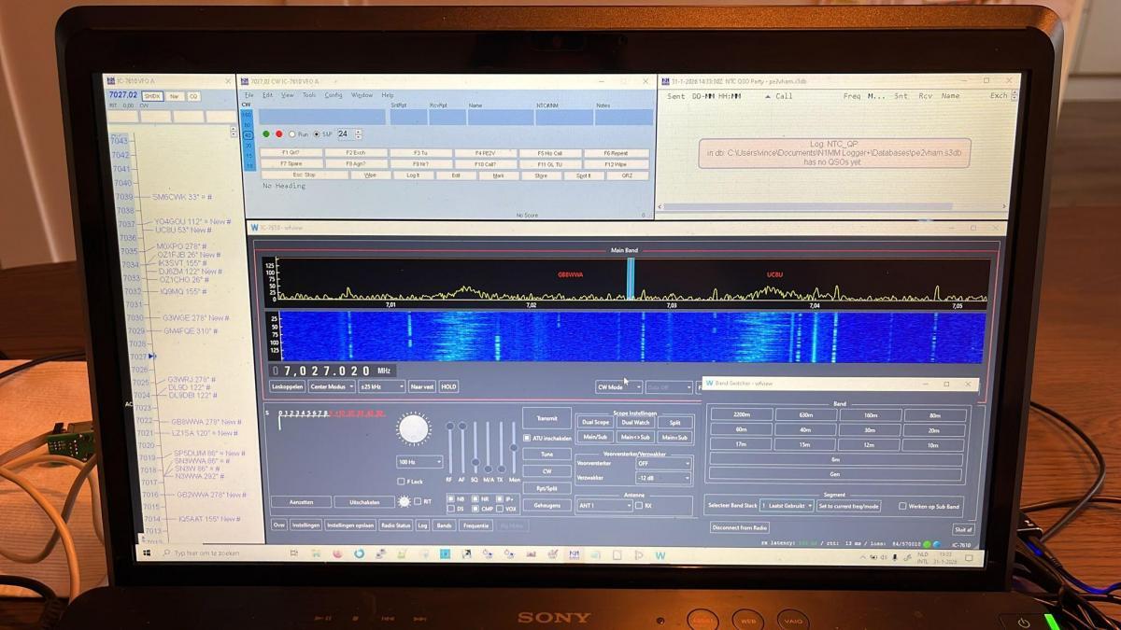
Task: Select the Run radio button
Action: click(291, 134)
